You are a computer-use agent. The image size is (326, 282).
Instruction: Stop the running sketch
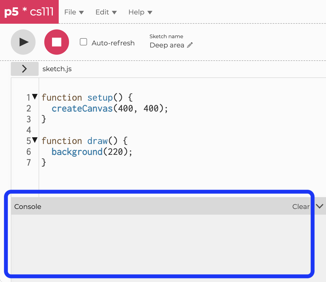[x=57, y=42]
